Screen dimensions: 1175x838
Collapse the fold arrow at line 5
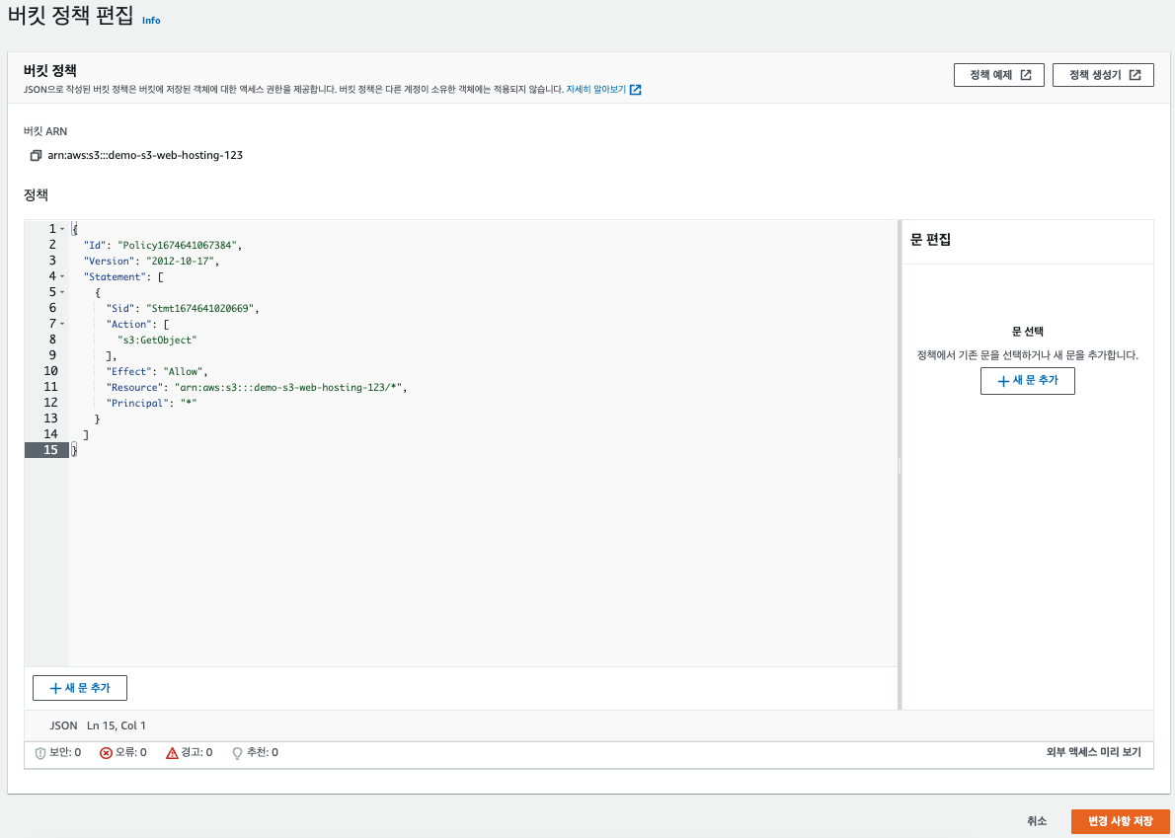click(x=62, y=292)
